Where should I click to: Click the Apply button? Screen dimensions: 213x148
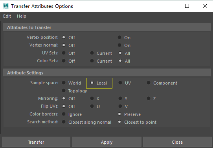[x=106, y=142]
